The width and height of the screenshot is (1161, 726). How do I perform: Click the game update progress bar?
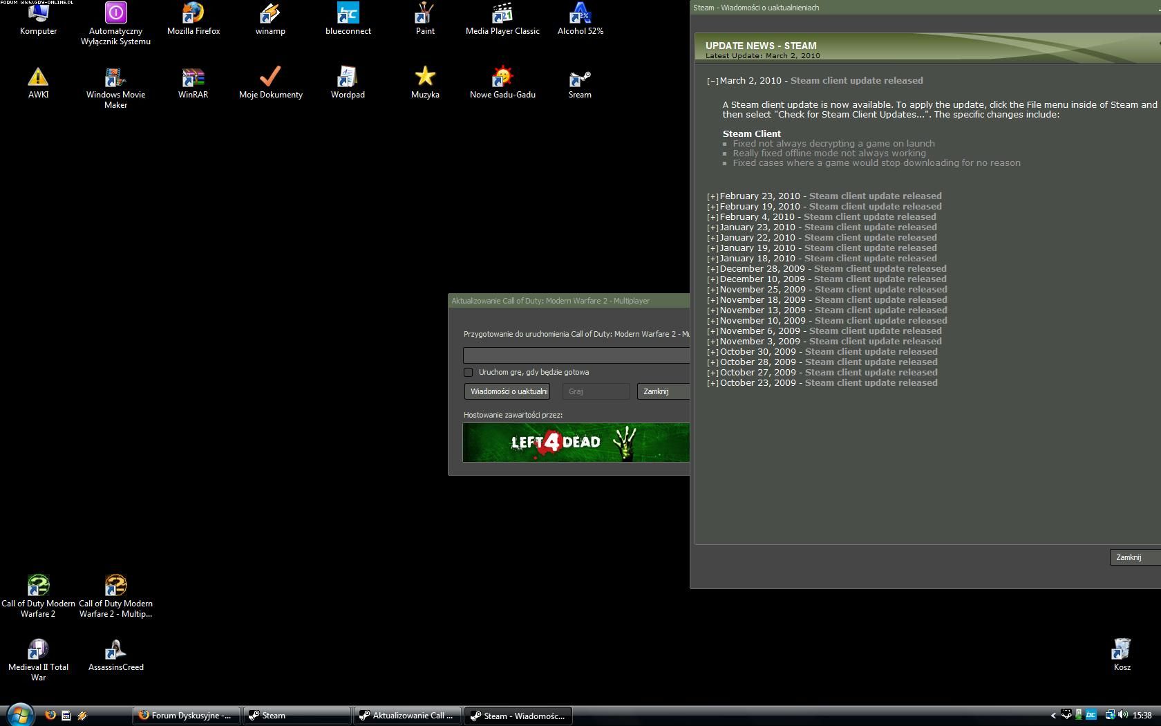click(576, 355)
